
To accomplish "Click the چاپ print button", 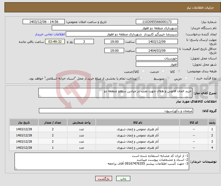I will point(123,178).
